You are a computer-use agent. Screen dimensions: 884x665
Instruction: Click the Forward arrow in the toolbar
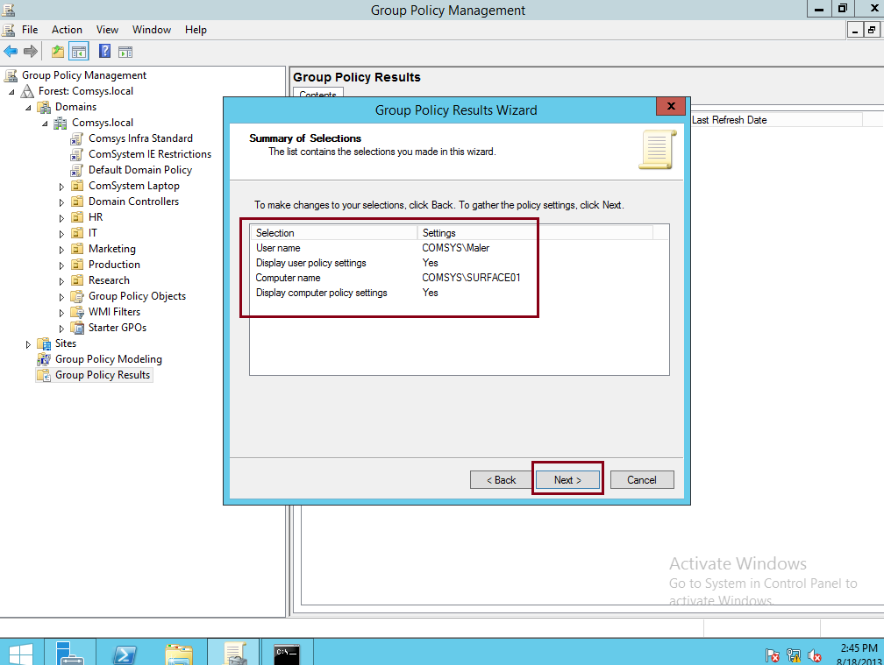click(31, 52)
